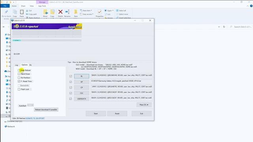253x142 pixels.
Task: Click Reboot download if possible button
Action: point(46,110)
